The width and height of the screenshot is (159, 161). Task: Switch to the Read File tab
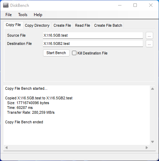click(x=83, y=25)
